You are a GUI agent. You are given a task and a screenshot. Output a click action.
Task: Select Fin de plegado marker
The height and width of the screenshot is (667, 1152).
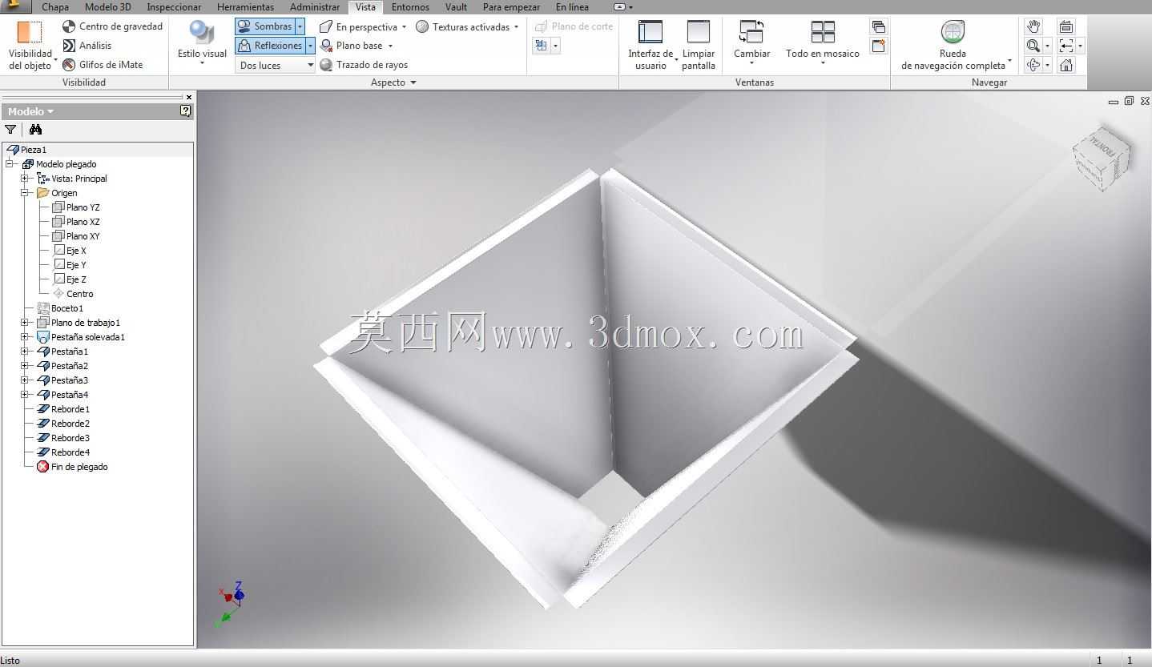pos(72,467)
